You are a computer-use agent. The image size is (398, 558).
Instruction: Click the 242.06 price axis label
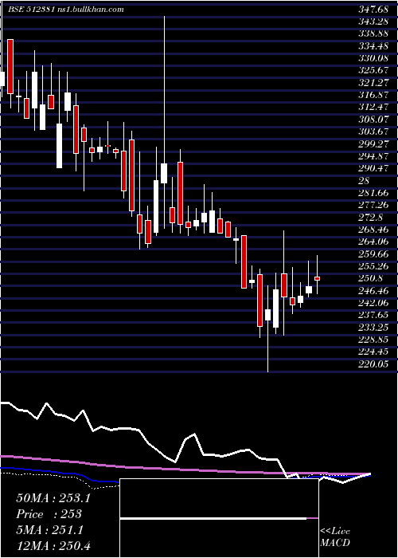pyautogui.click(x=373, y=303)
